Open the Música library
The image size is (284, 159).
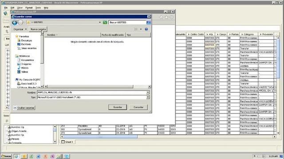click(25, 68)
